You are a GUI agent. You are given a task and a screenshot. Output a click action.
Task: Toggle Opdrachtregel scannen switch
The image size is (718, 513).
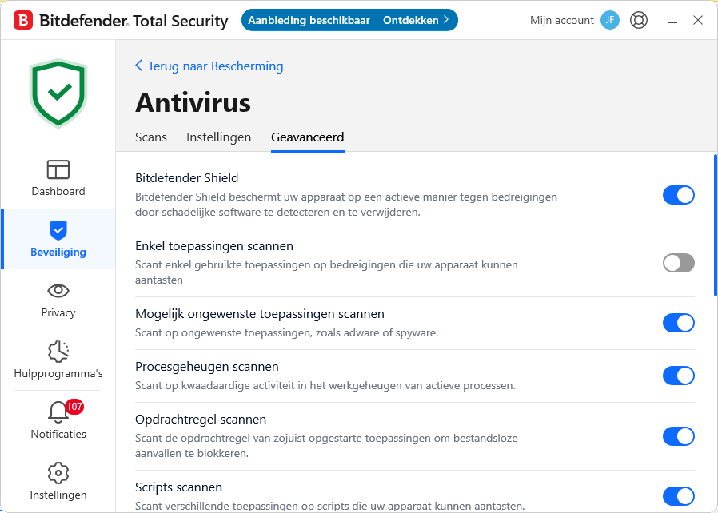[678, 436]
